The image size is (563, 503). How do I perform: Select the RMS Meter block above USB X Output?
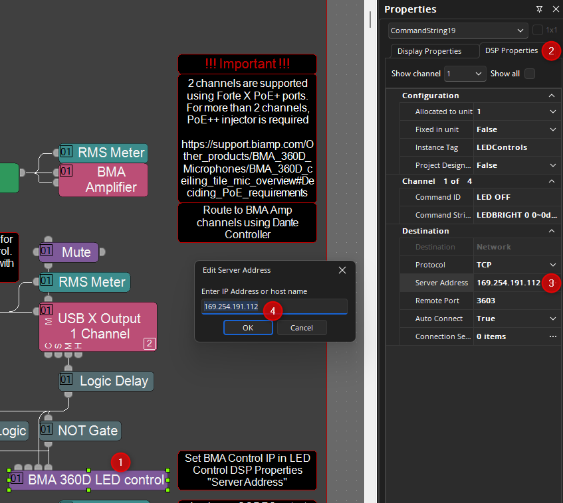[84, 282]
